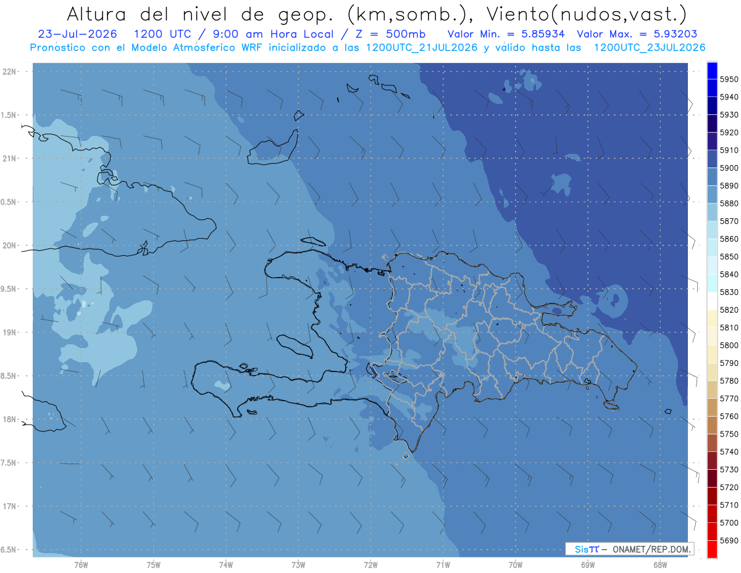Click the '71W' longitude label

[x=443, y=564]
